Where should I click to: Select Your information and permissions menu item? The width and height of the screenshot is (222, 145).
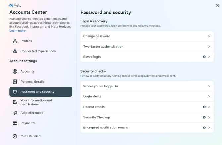41,102
